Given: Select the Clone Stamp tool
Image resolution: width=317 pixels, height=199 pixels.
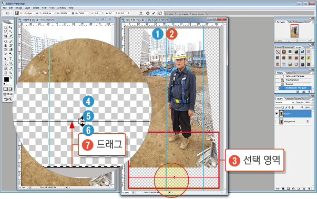Looking at the screenshot, I should point(5,45).
